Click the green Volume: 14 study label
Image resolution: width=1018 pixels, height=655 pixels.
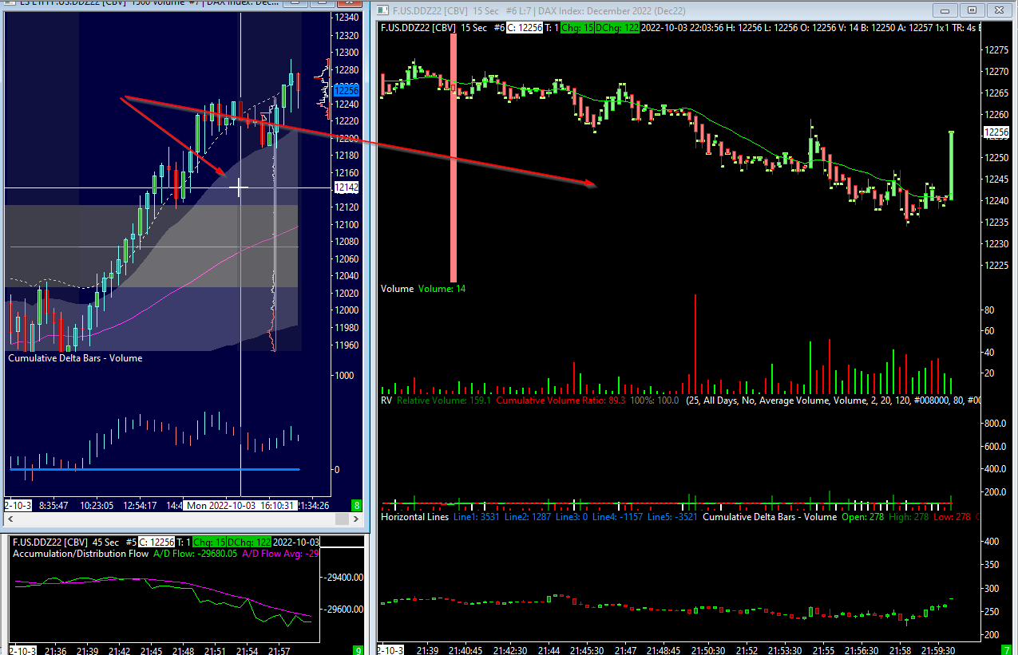click(x=442, y=289)
